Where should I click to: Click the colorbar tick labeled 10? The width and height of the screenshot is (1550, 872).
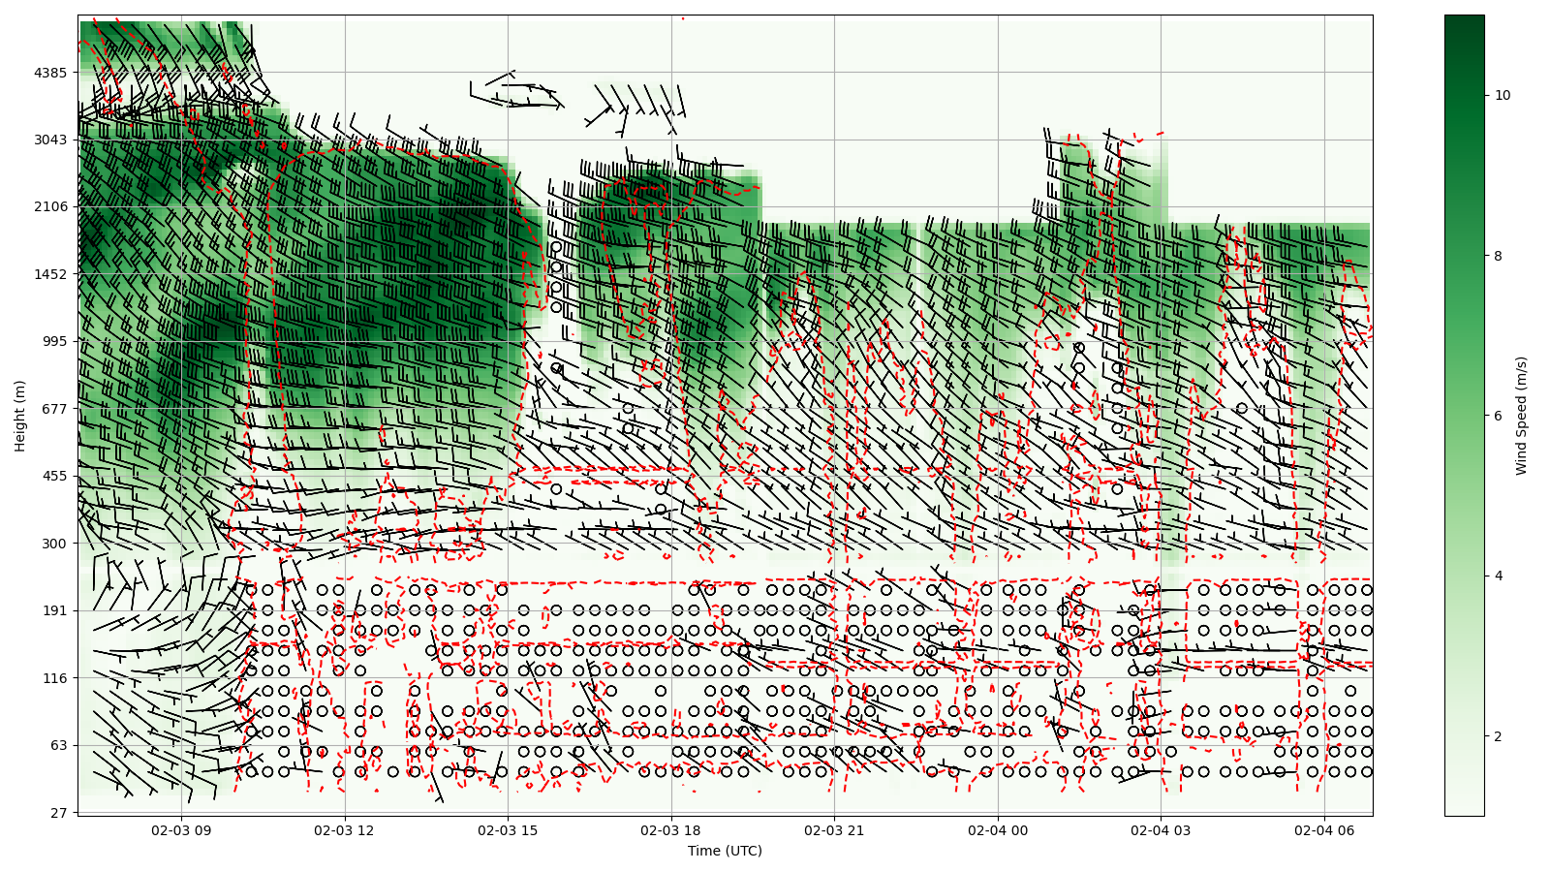(x=1503, y=95)
